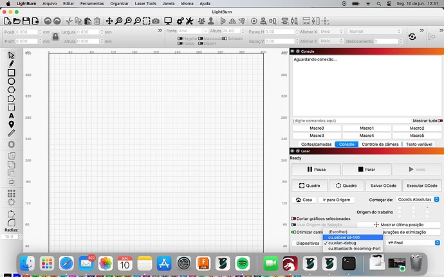Toggle the Otimizar caminho switch
This screenshot has width=444, height=277.
tap(293, 232)
